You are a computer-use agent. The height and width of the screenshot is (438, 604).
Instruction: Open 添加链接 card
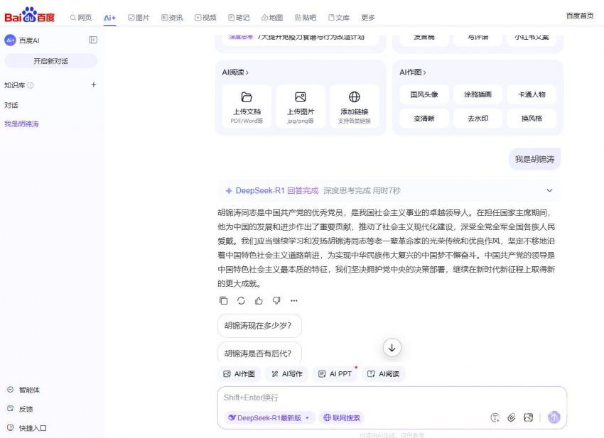tap(355, 106)
